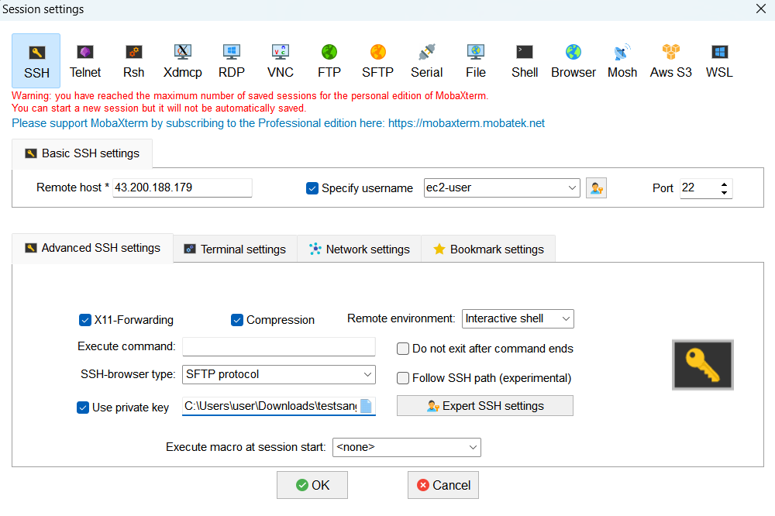Choose the Aws S3 session type
Screen dimensions: 775x516
click(x=670, y=60)
